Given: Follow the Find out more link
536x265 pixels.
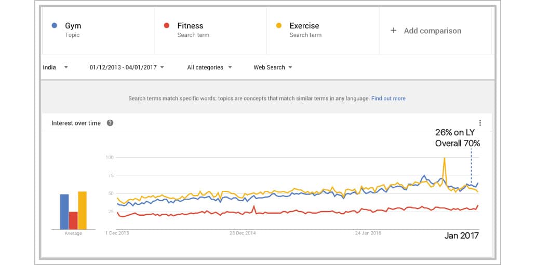Looking at the screenshot, I should (x=388, y=98).
